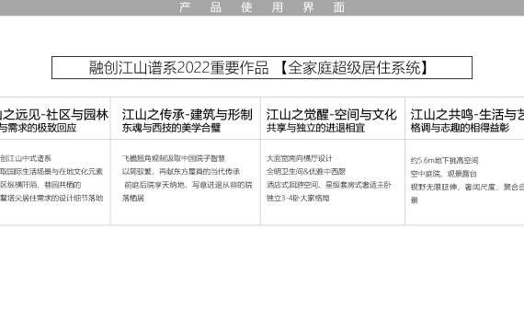Click the line 全明卫生间&优雅中西厨
Image resolution: width=524 pixels, height=331 pixels.
coord(306,172)
